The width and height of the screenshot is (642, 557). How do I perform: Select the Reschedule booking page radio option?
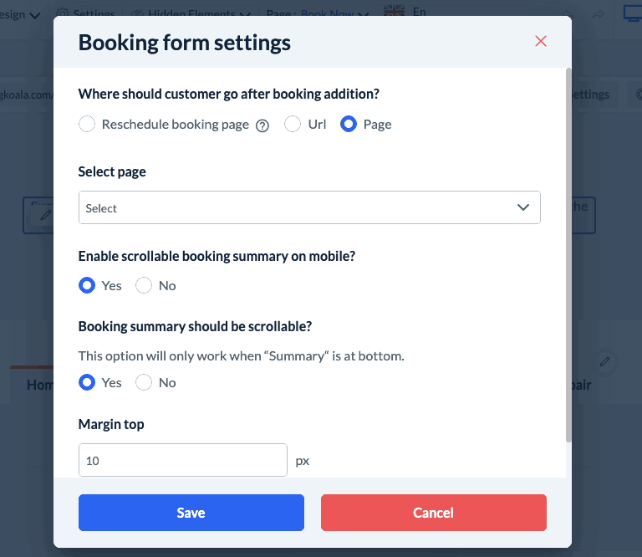[x=87, y=125]
